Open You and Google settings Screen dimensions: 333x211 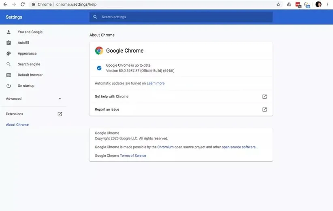pyautogui.click(x=30, y=32)
